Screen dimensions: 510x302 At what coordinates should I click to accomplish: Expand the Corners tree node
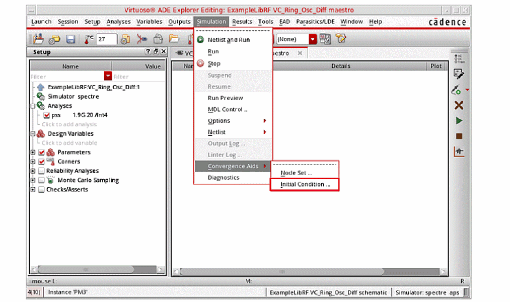pos(33,162)
